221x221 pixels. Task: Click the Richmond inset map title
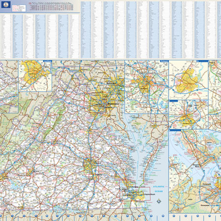[x=164, y=61]
